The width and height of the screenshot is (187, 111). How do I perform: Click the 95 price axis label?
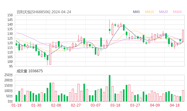[11, 66]
